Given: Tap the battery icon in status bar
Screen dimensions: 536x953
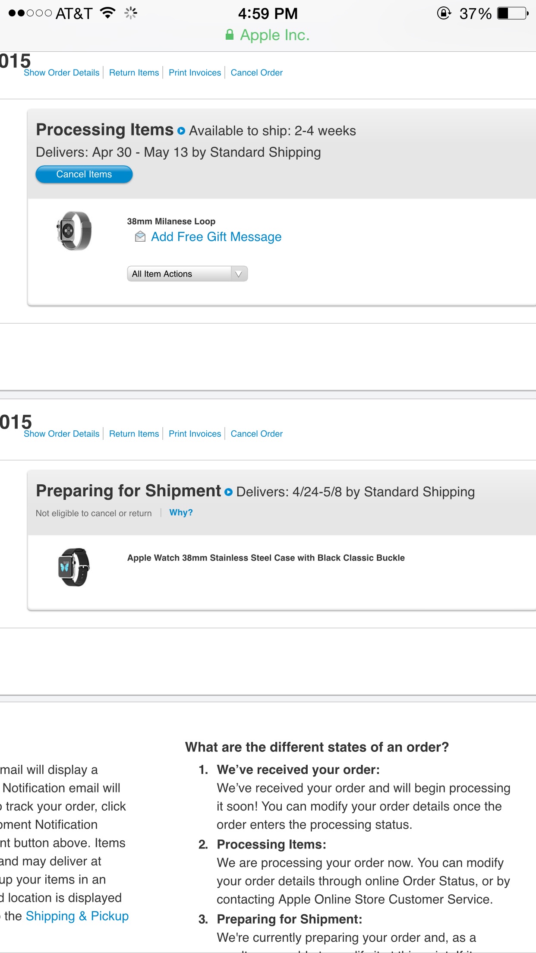Looking at the screenshot, I should (x=513, y=13).
